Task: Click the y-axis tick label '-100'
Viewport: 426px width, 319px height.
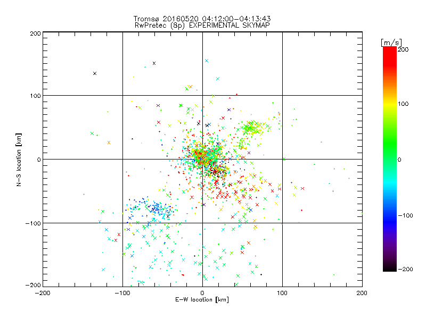Action: click(x=33, y=223)
